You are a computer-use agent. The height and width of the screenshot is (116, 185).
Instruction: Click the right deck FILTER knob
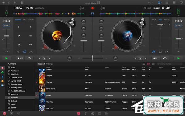point(115,58)
